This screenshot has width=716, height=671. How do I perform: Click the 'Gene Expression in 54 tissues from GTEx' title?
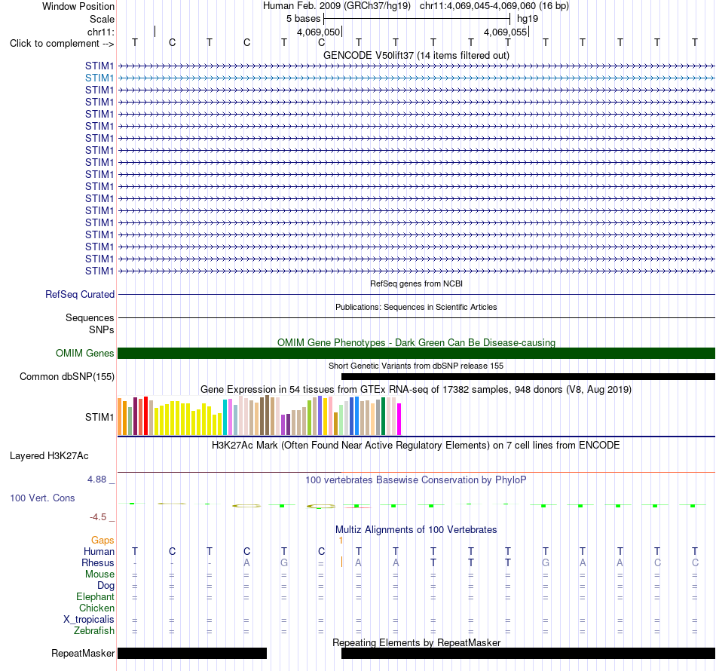(x=416, y=390)
